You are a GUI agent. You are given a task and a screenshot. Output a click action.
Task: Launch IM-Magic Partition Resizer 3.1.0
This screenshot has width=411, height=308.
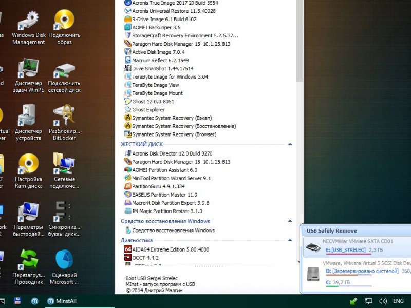pos(163,211)
